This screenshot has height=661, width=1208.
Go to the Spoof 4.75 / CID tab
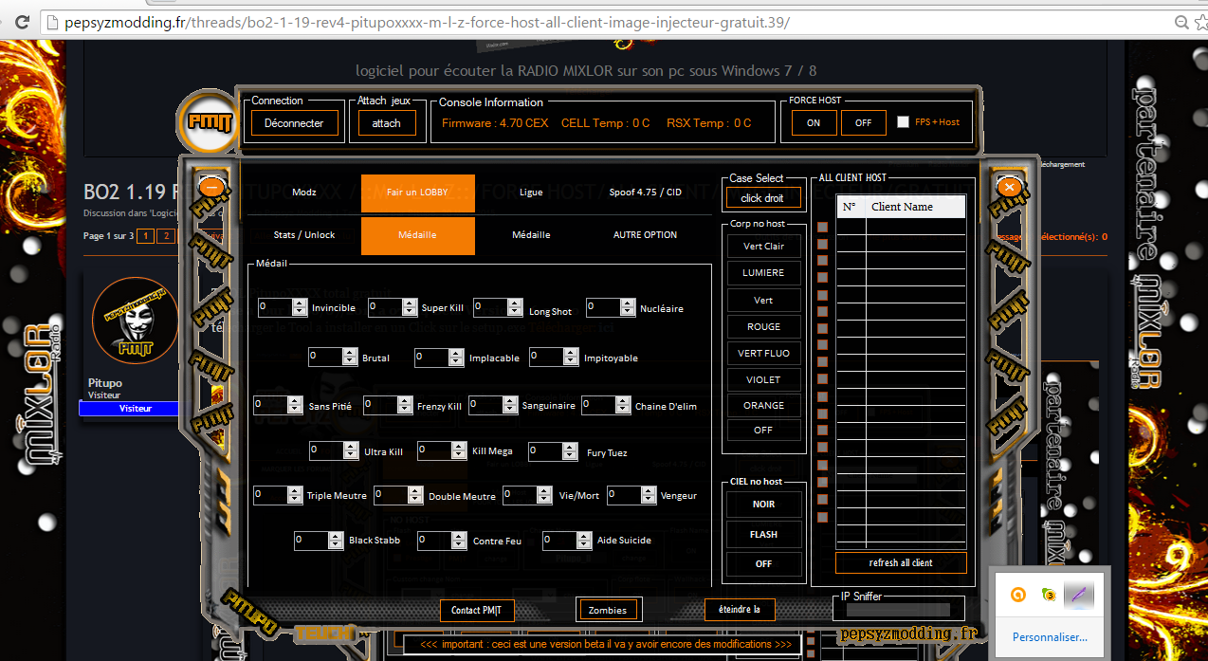646,193
